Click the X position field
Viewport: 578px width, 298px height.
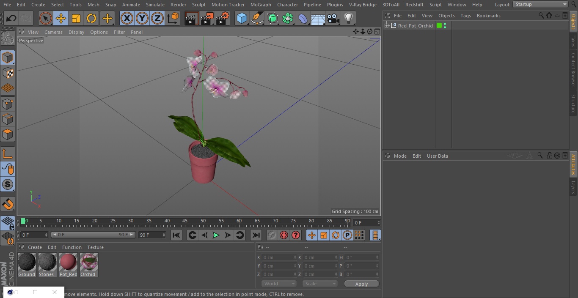point(278,257)
